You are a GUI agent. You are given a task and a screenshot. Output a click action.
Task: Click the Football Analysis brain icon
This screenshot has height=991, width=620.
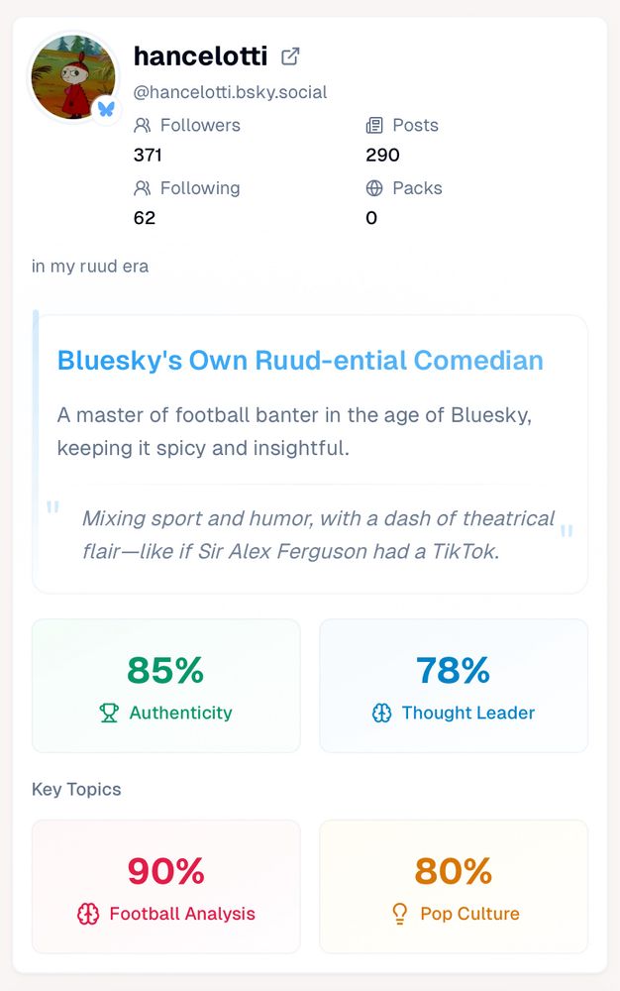88,914
